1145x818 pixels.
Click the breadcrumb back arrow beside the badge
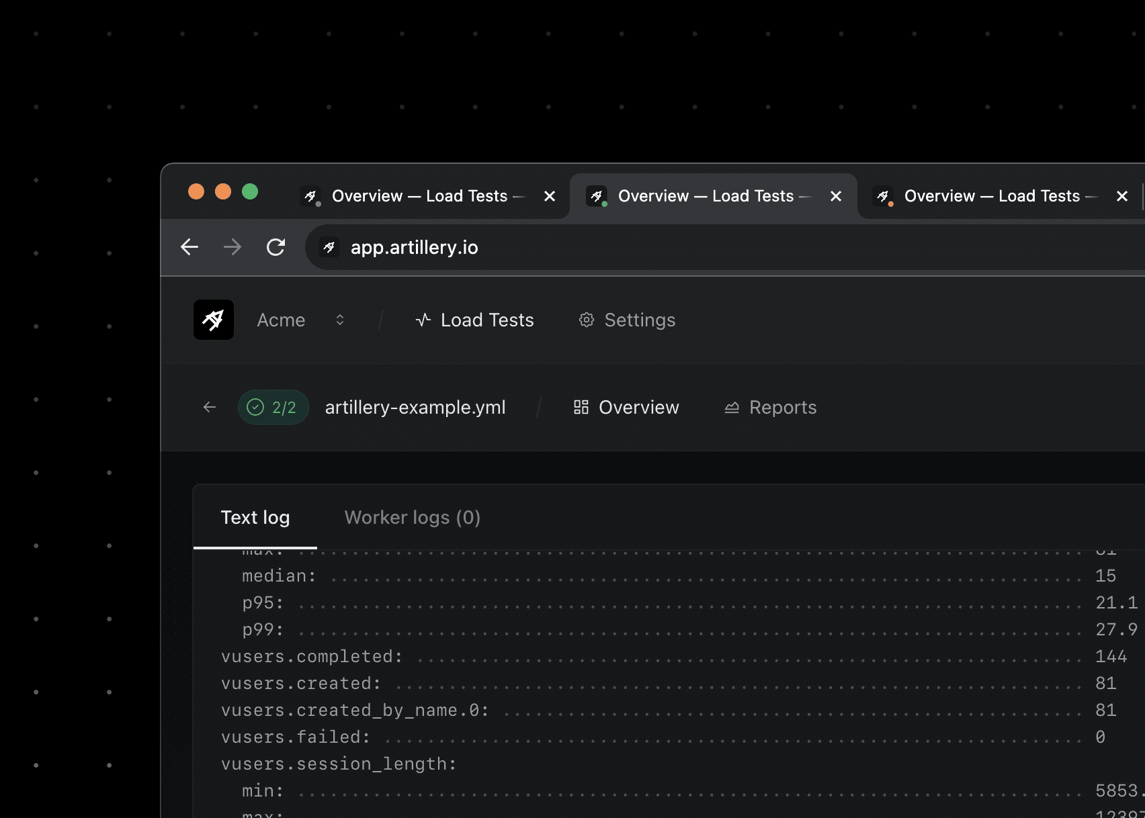[x=209, y=407]
